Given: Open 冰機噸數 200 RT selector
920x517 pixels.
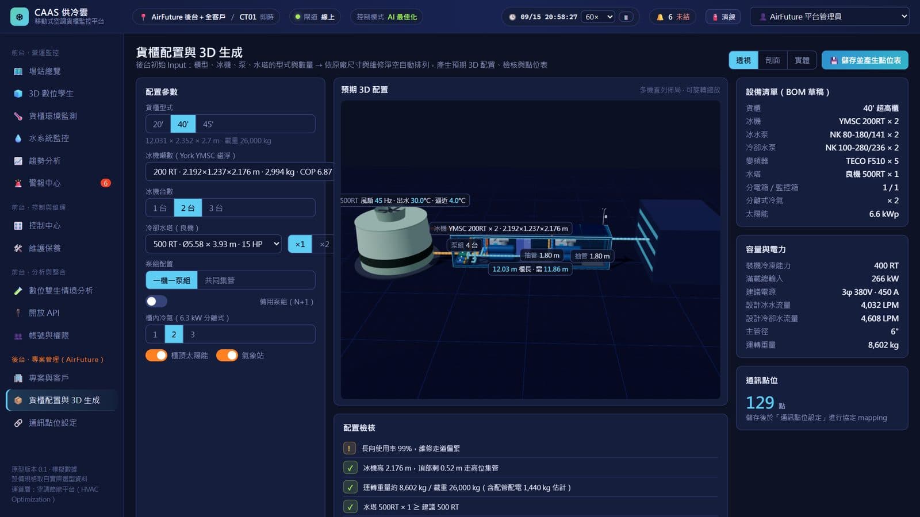Looking at the screenshot, I should [239, 172].
